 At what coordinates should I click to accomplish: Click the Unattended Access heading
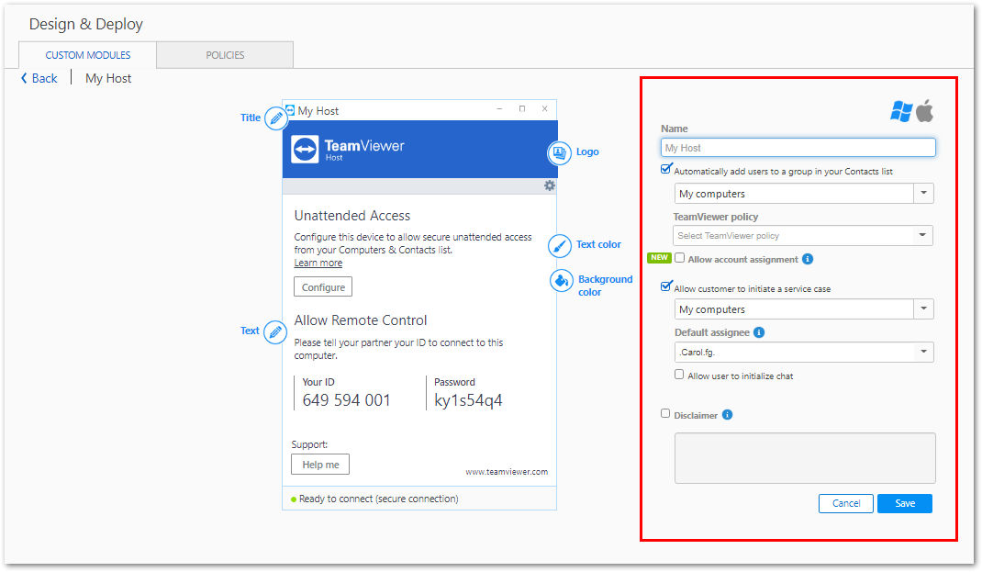pos(352,216)
